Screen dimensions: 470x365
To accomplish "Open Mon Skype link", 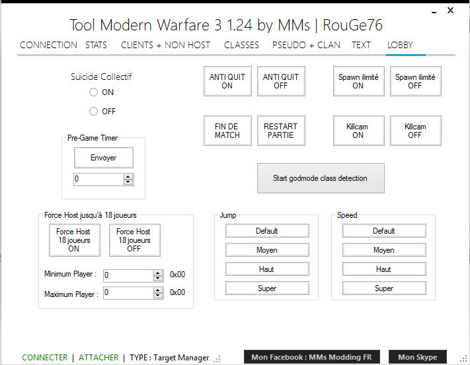I will click(418, 357).
